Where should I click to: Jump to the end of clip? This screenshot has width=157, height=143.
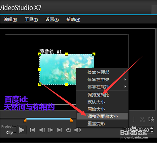60,130
